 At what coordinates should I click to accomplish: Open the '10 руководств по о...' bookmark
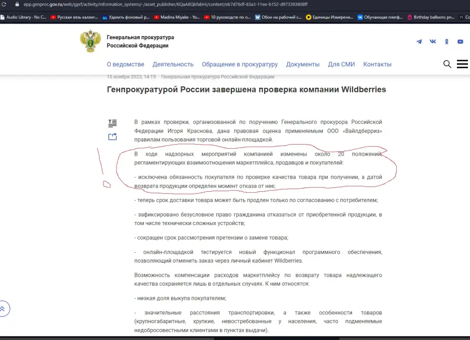point(228,17)
